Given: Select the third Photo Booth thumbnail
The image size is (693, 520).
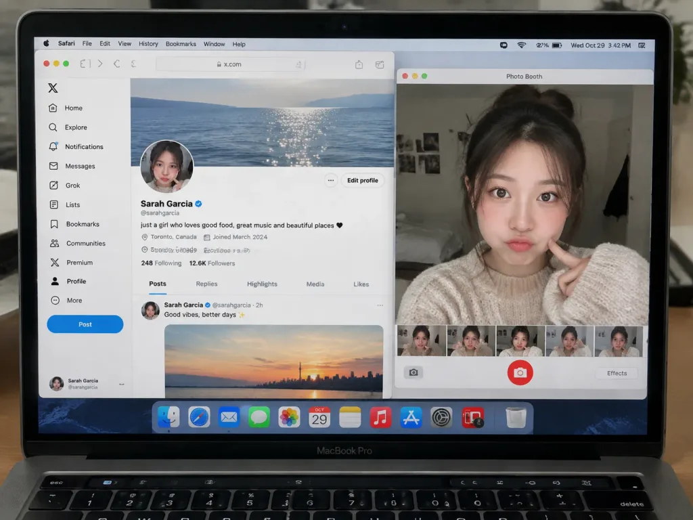Looking at the screenshot, I should pyautogui.click(x=520, y=341).
